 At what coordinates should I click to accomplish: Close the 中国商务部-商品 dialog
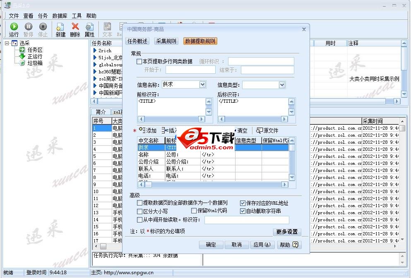tap(304, 29)
